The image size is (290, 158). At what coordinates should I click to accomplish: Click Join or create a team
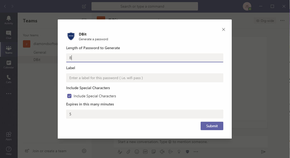tap(49, 151)
